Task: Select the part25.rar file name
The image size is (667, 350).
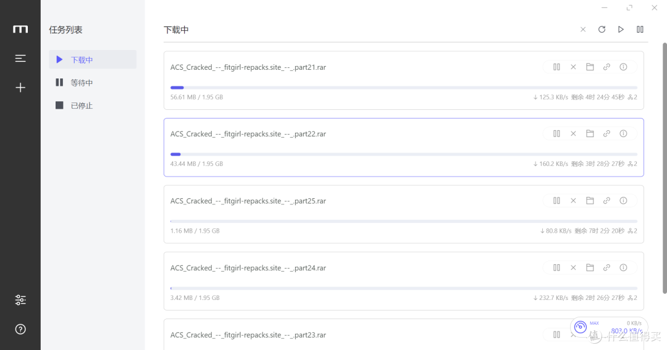Action: click(x=248, y=201)
